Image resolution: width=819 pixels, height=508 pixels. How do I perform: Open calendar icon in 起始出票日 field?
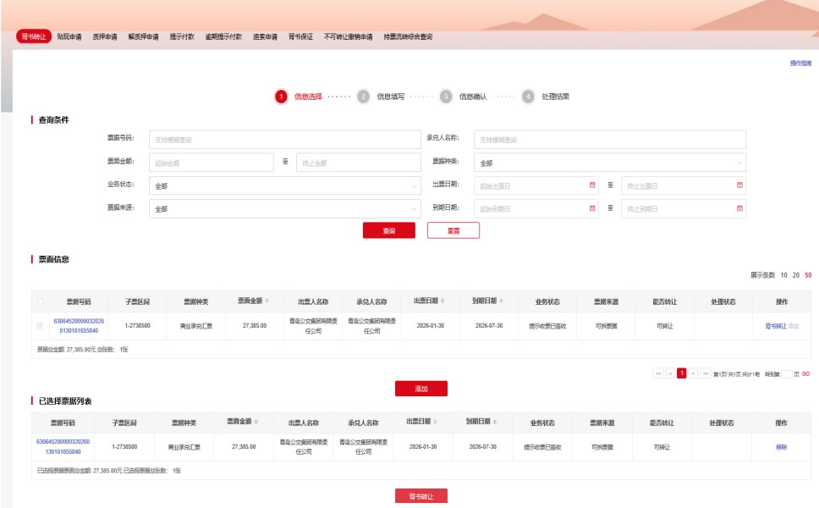(x=592, y=185)
